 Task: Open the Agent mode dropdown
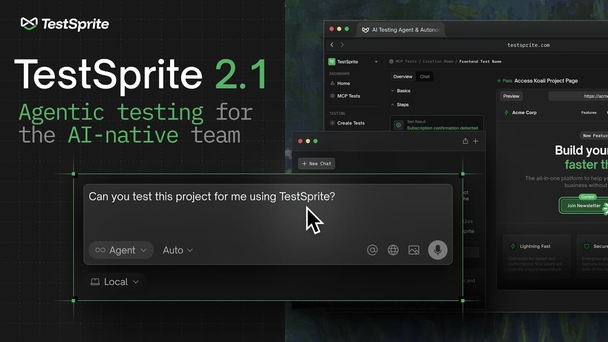121,250
